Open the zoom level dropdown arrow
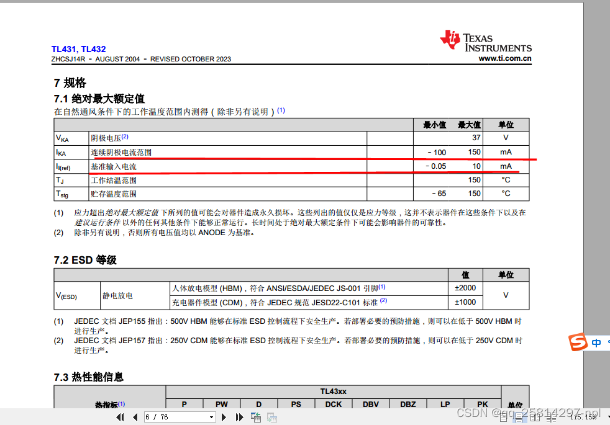This screenshot has height=425, width=610. point(608,417)
